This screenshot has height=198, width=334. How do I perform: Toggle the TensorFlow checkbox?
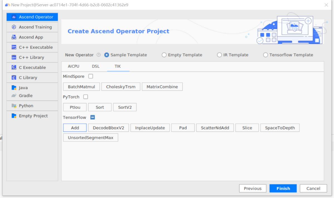pyautogui.click(x=93, y=117)
